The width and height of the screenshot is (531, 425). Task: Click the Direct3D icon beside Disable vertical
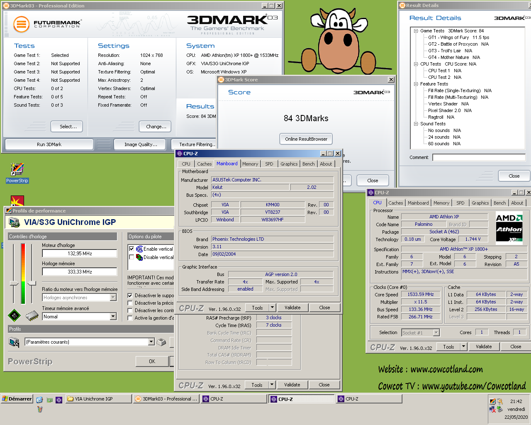(x=139, y=257)
